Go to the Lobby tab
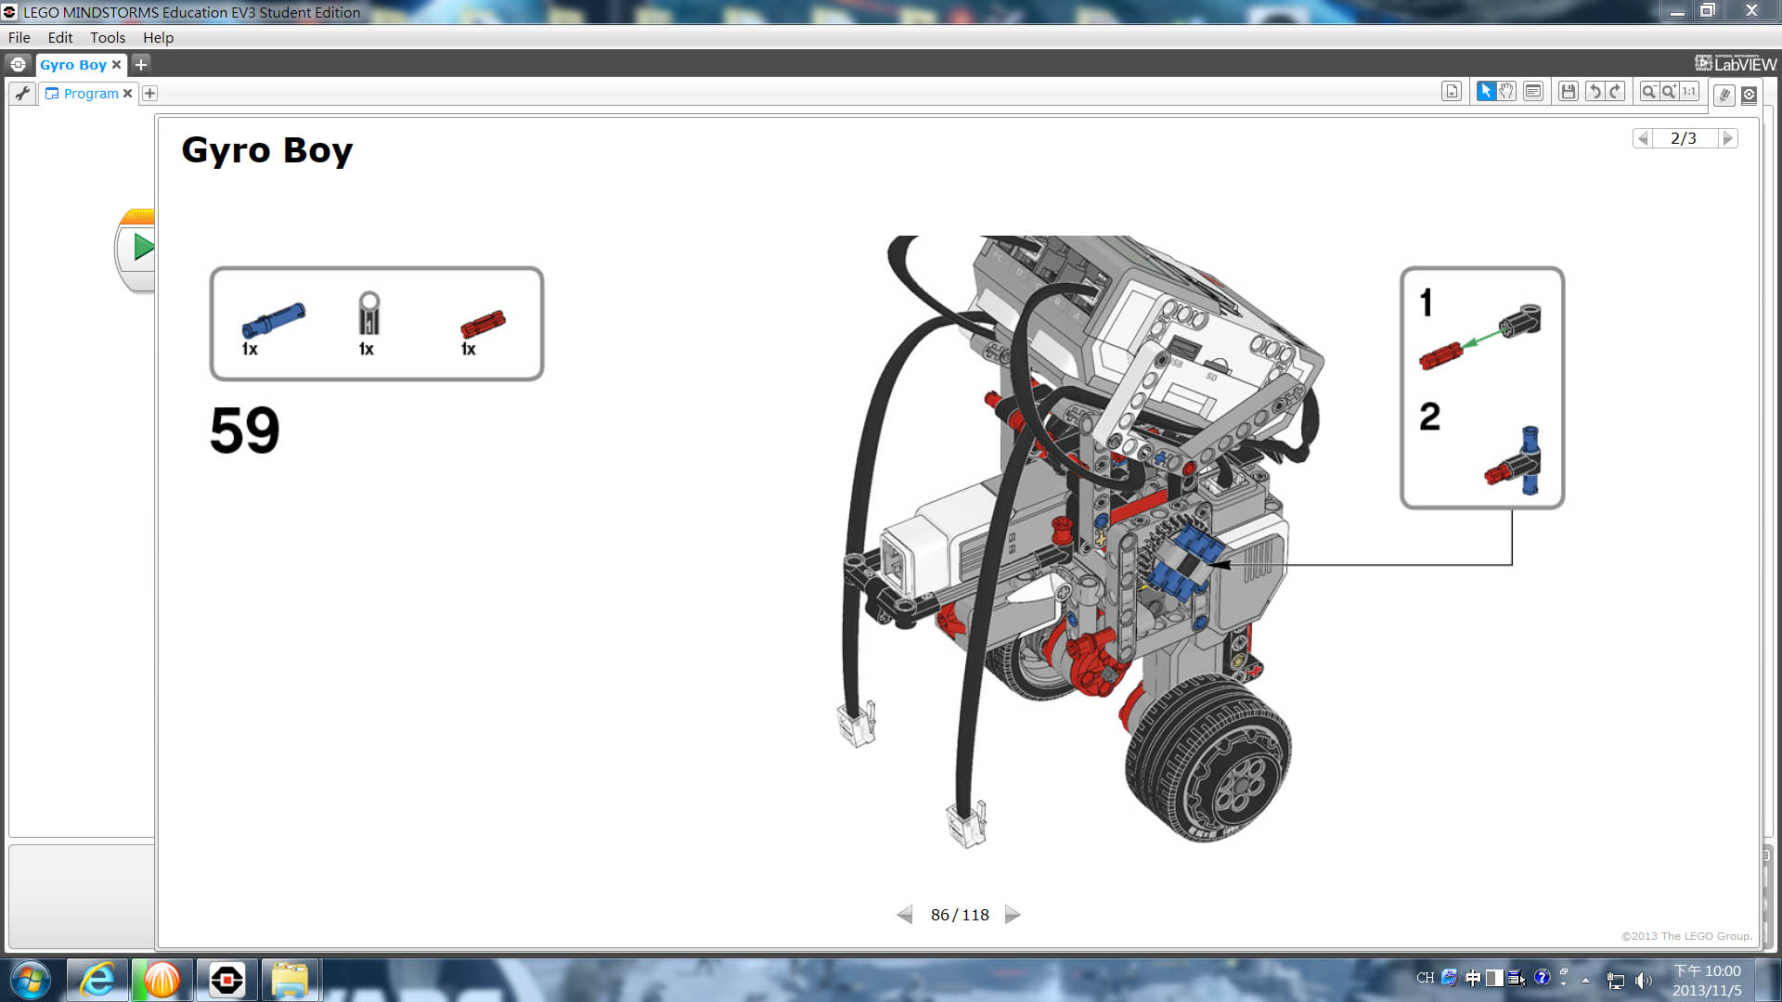The image size is (1782, 1002). click(18, 64)
